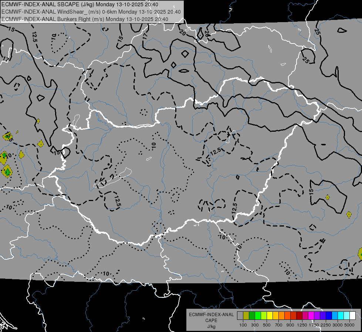Pick the pure yellow CAPE legend swatch
The image size is (362, 332).
270,316
